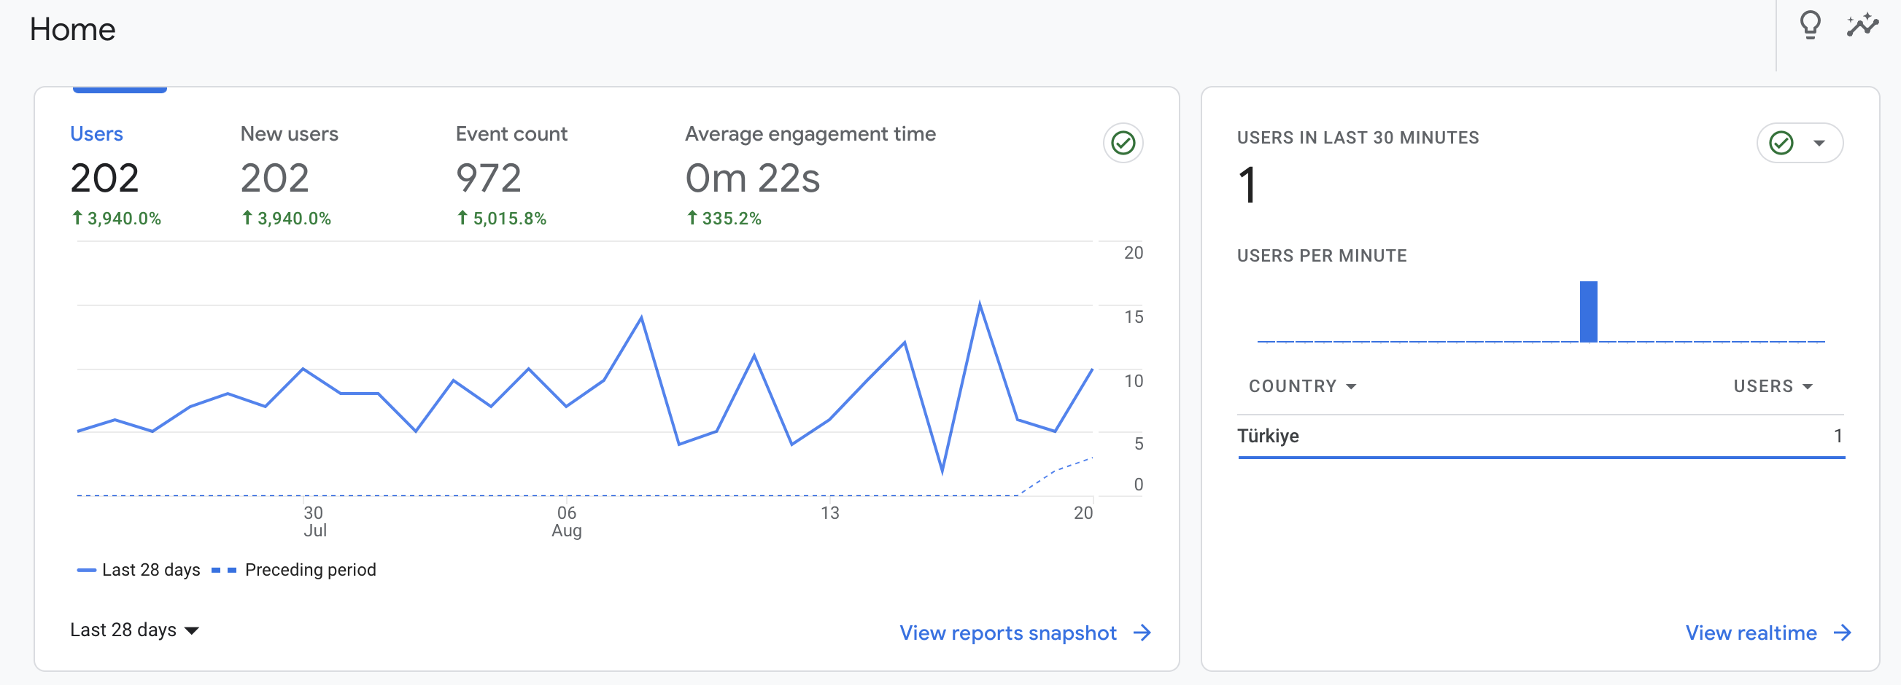This screenshot has height=685, width=1901.
Task: Open the Last 28 days date range dropdown
Action: tap(134, 630)
